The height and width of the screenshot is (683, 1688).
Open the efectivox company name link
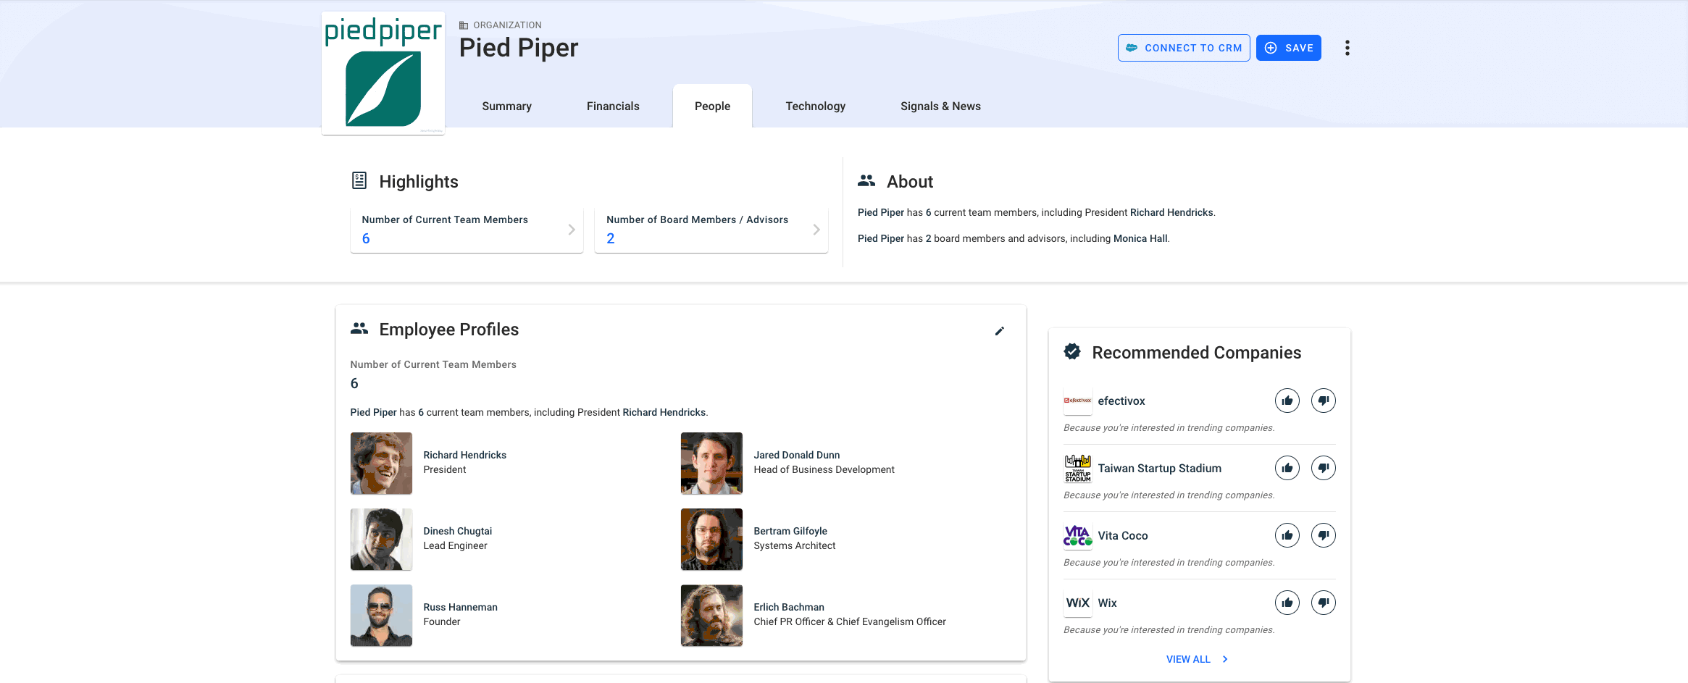coord(1121,401)
